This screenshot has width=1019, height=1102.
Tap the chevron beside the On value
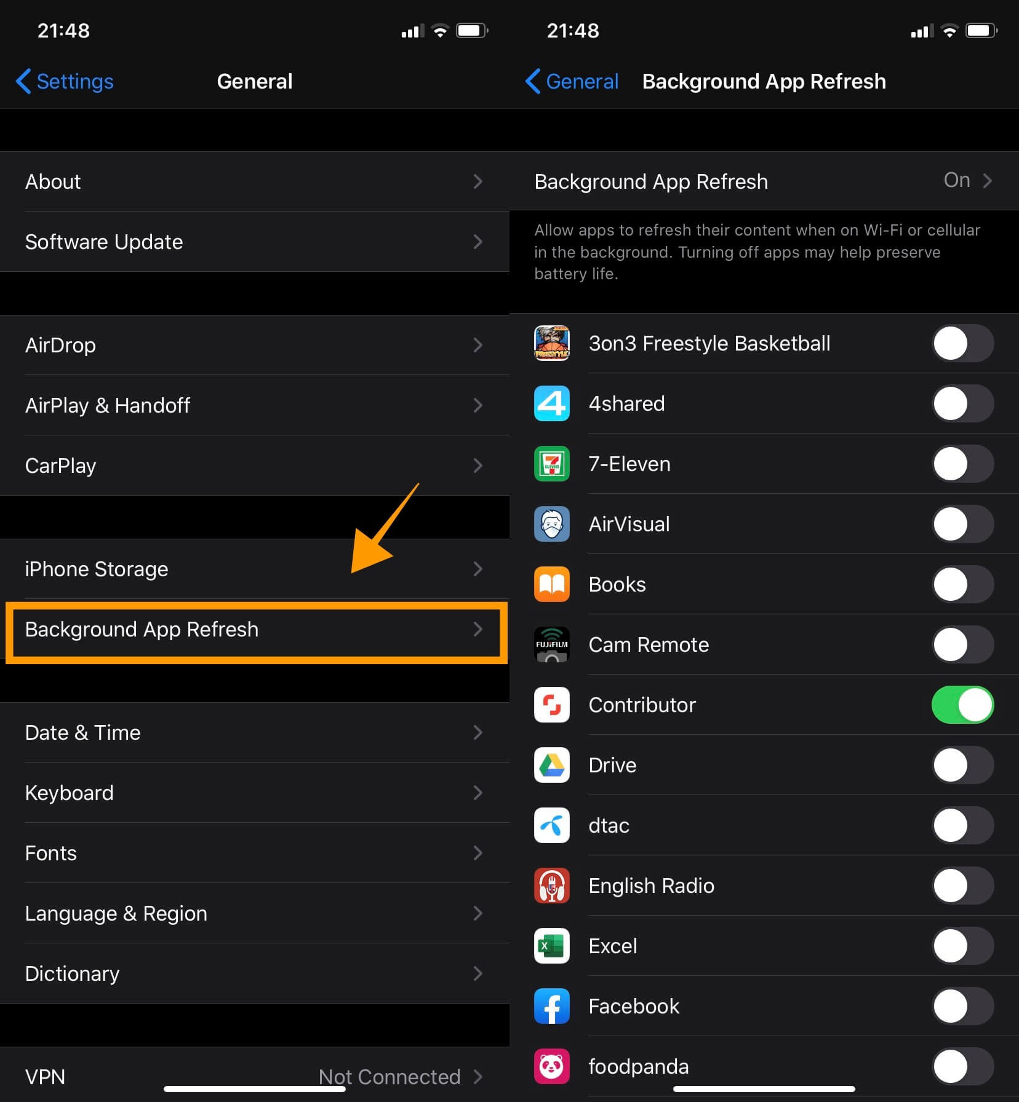pos(987,180)
